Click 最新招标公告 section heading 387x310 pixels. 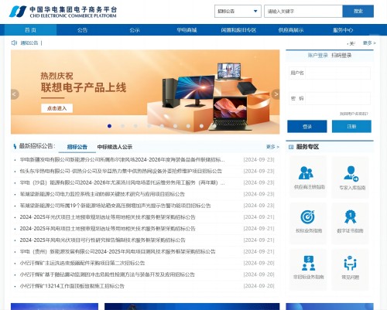pyautogui.click(x=37, y=146)
